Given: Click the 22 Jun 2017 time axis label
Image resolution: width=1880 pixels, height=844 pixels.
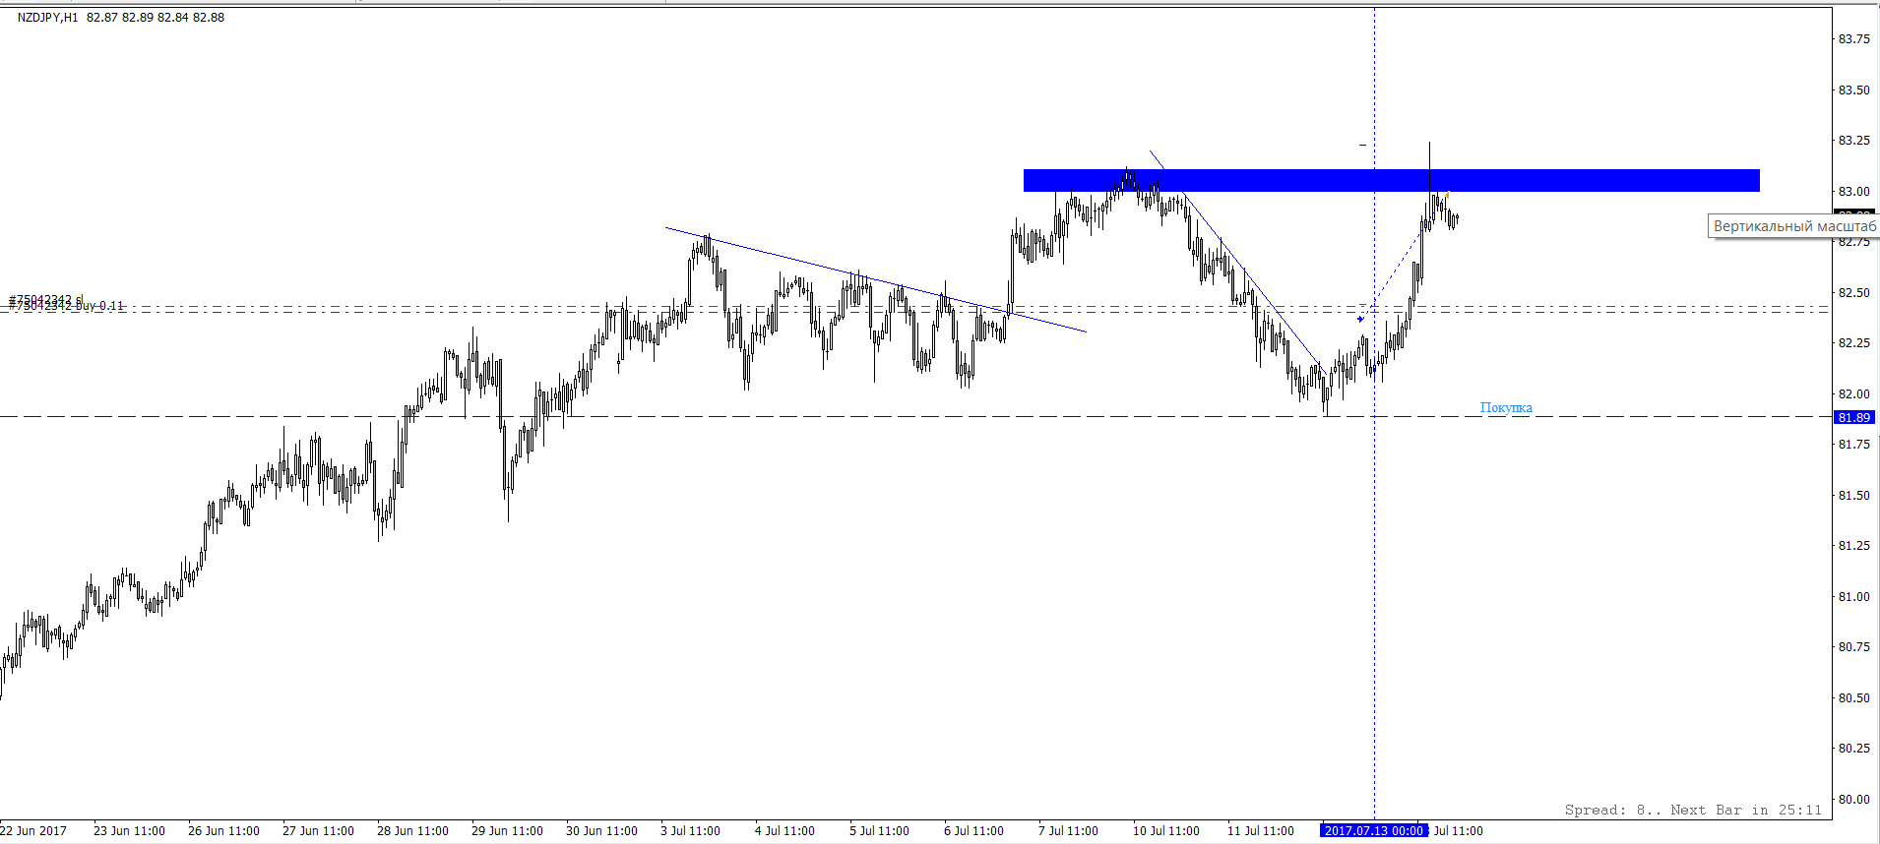Looking at the screenshot, I should click(x=33, y=831).
